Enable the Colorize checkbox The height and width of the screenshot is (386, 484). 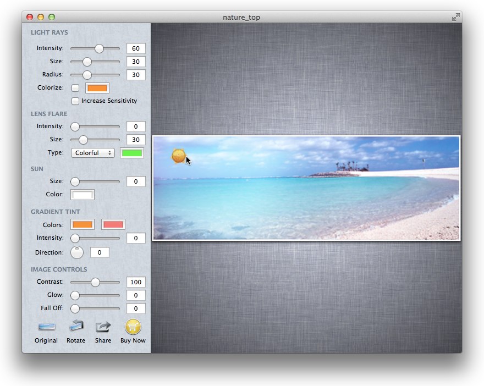point(75,88)
